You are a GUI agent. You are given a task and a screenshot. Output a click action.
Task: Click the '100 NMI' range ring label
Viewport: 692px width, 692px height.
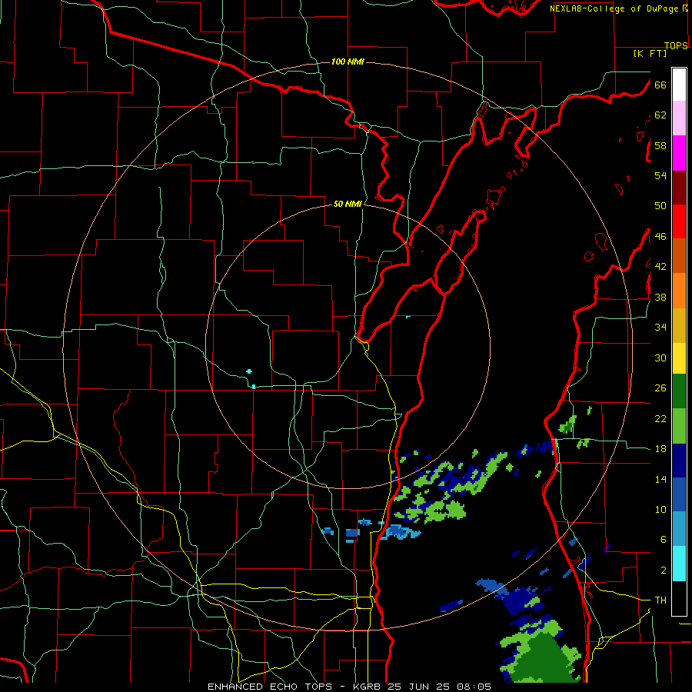pos(348,62)
